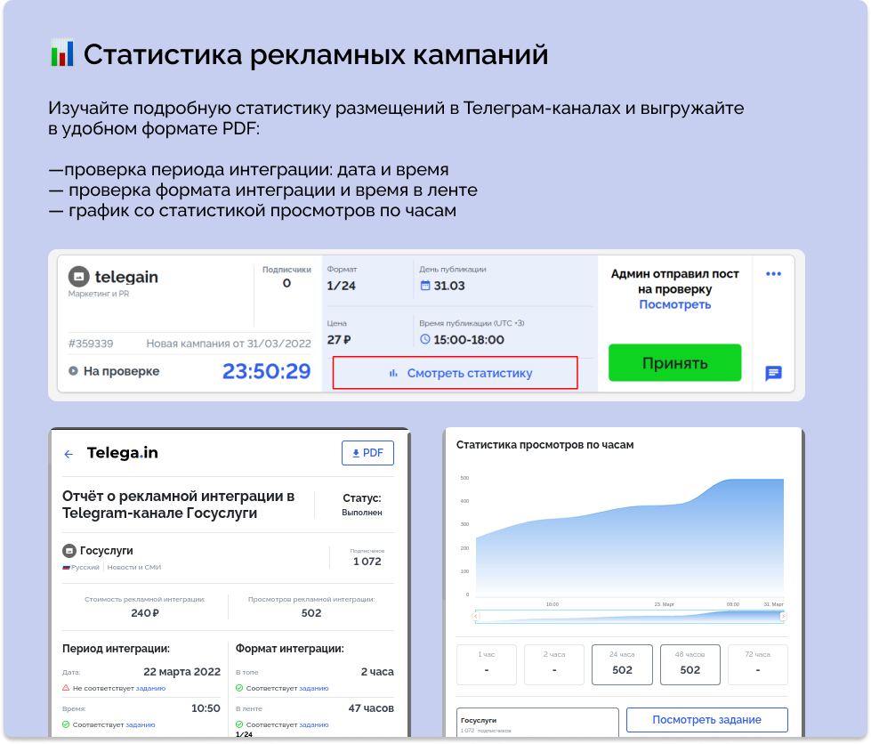Click the telegain channel name
This screenshot has height=744, width=871.
click(x=126, y=277)
